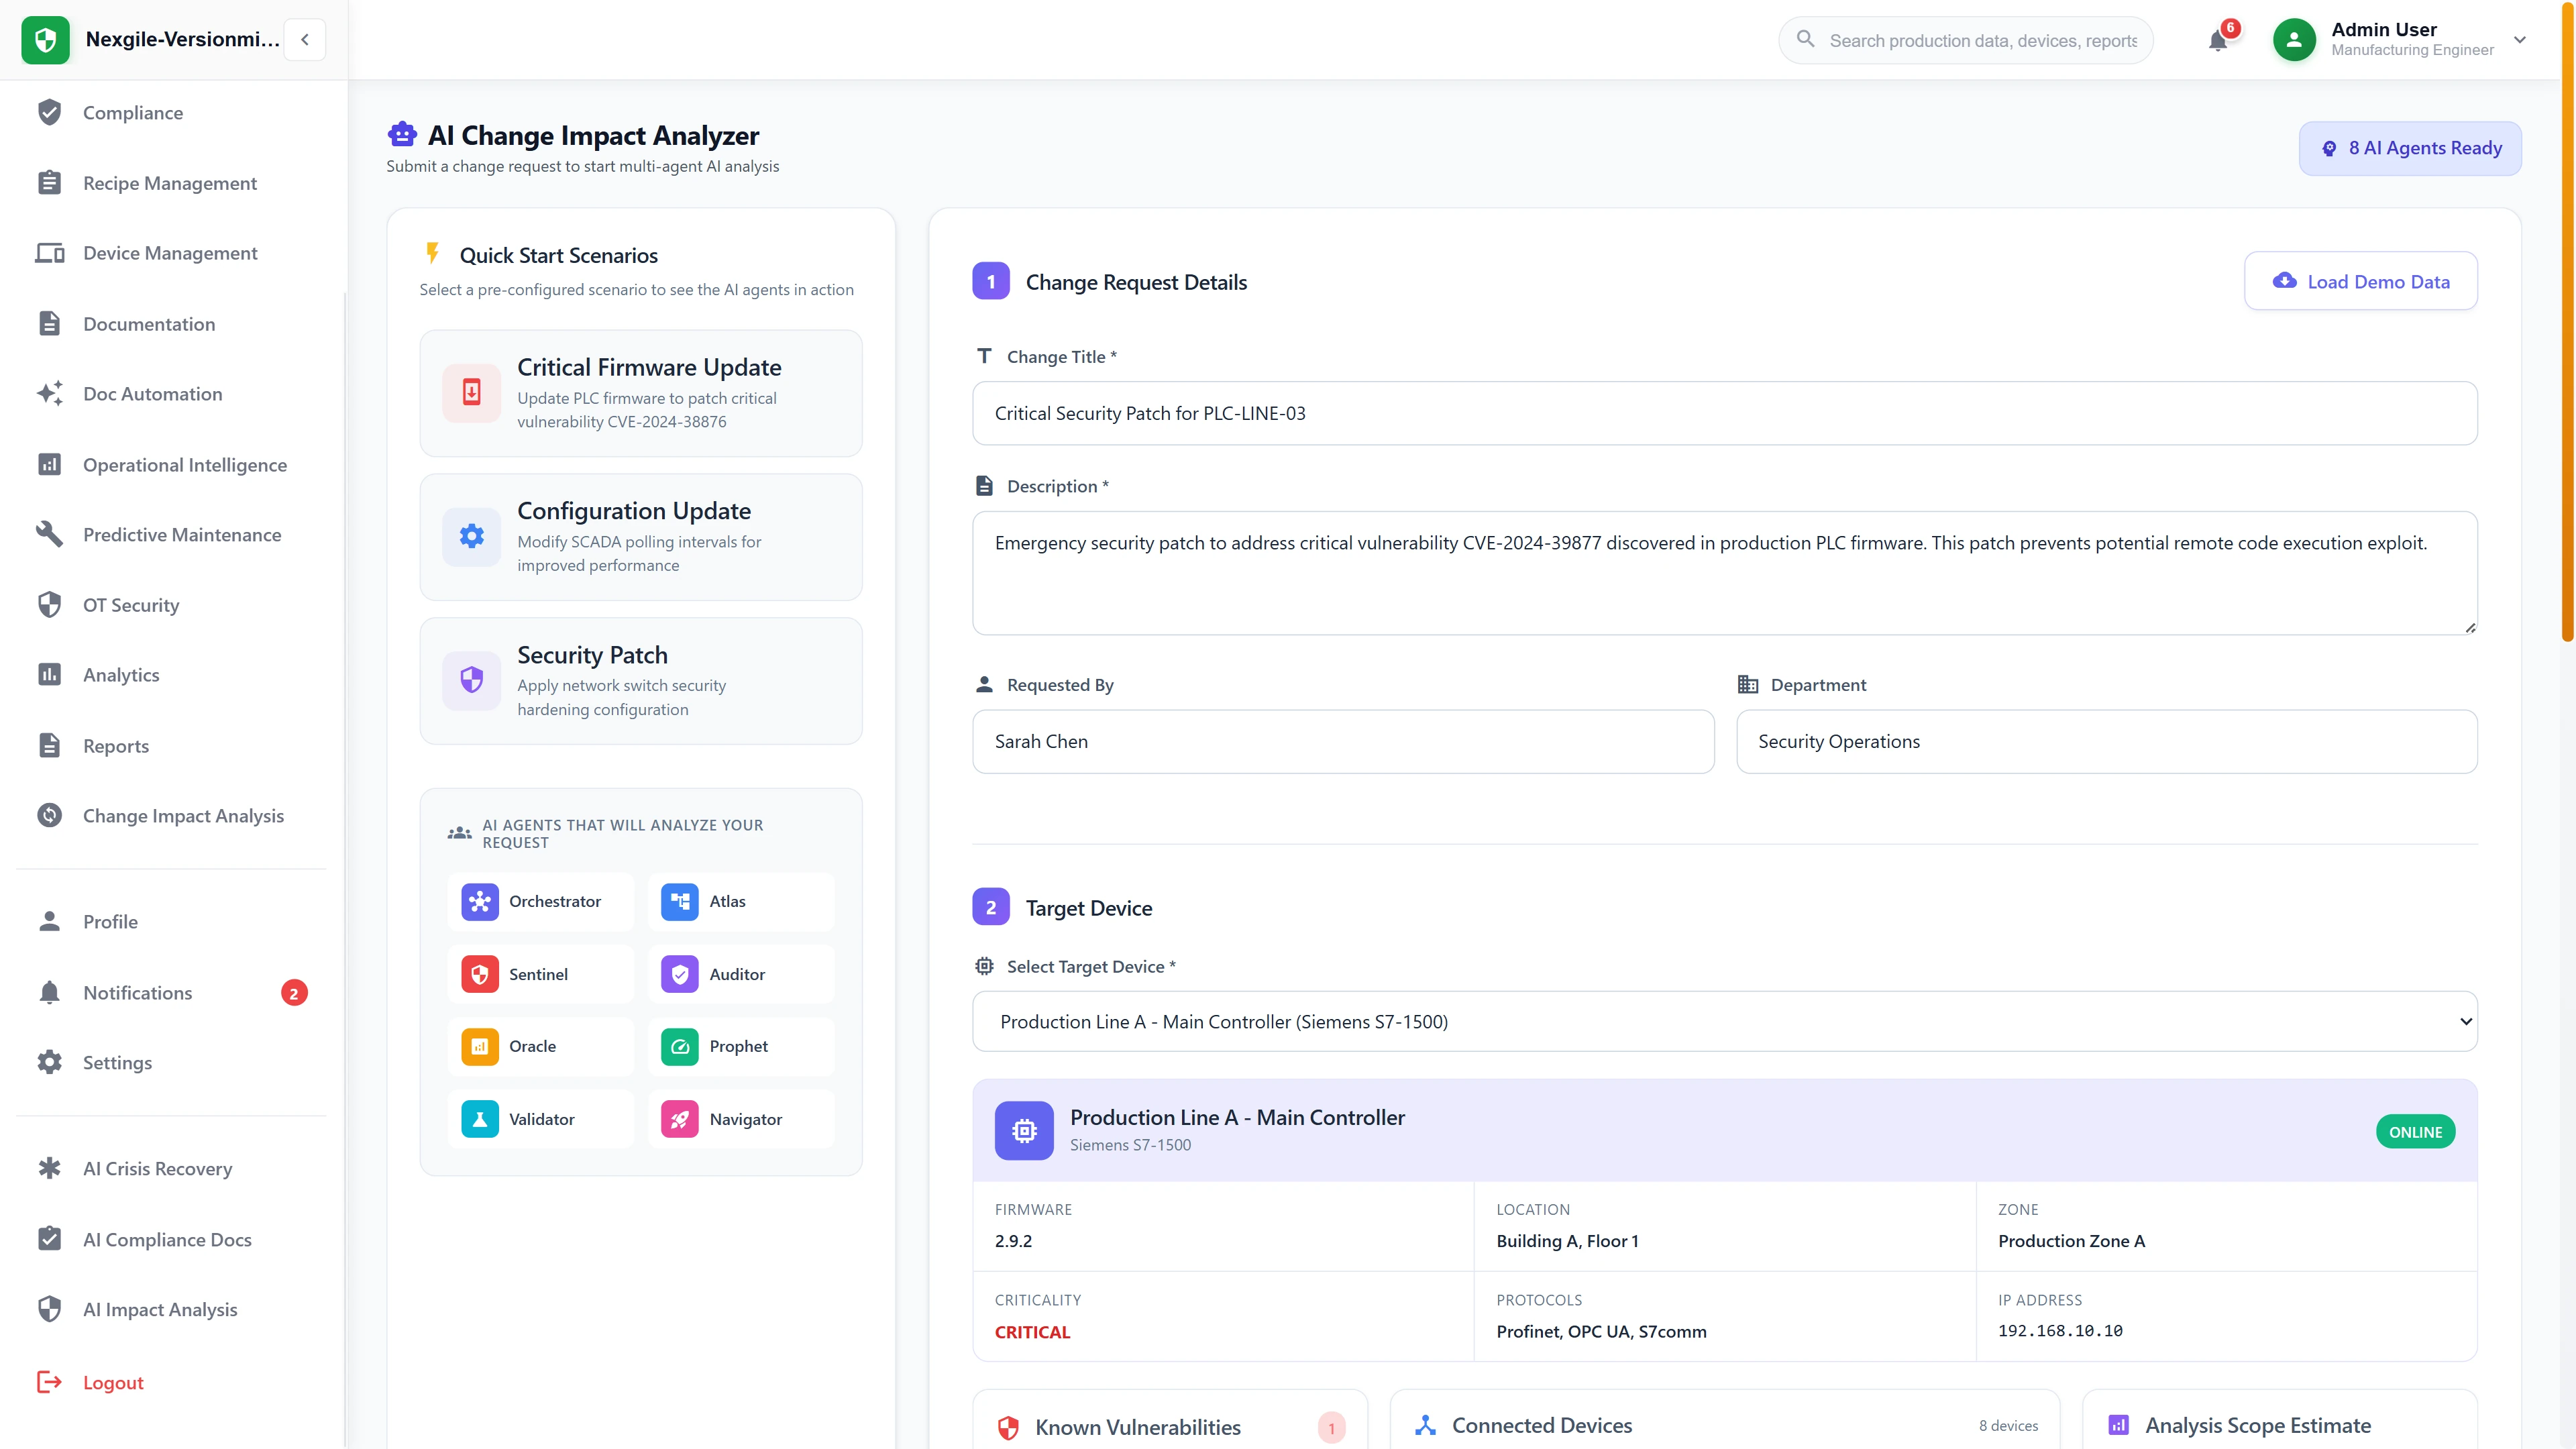2576x1449 pixels.
Task: Click the Oracle AI agent icon
Action: pos(480,1046)
